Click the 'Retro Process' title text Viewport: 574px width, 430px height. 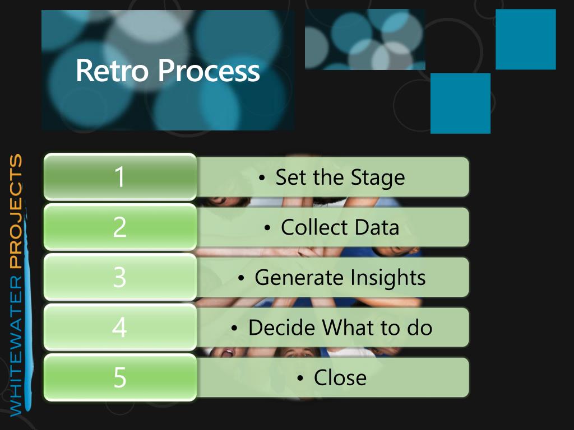coord(168,71)
